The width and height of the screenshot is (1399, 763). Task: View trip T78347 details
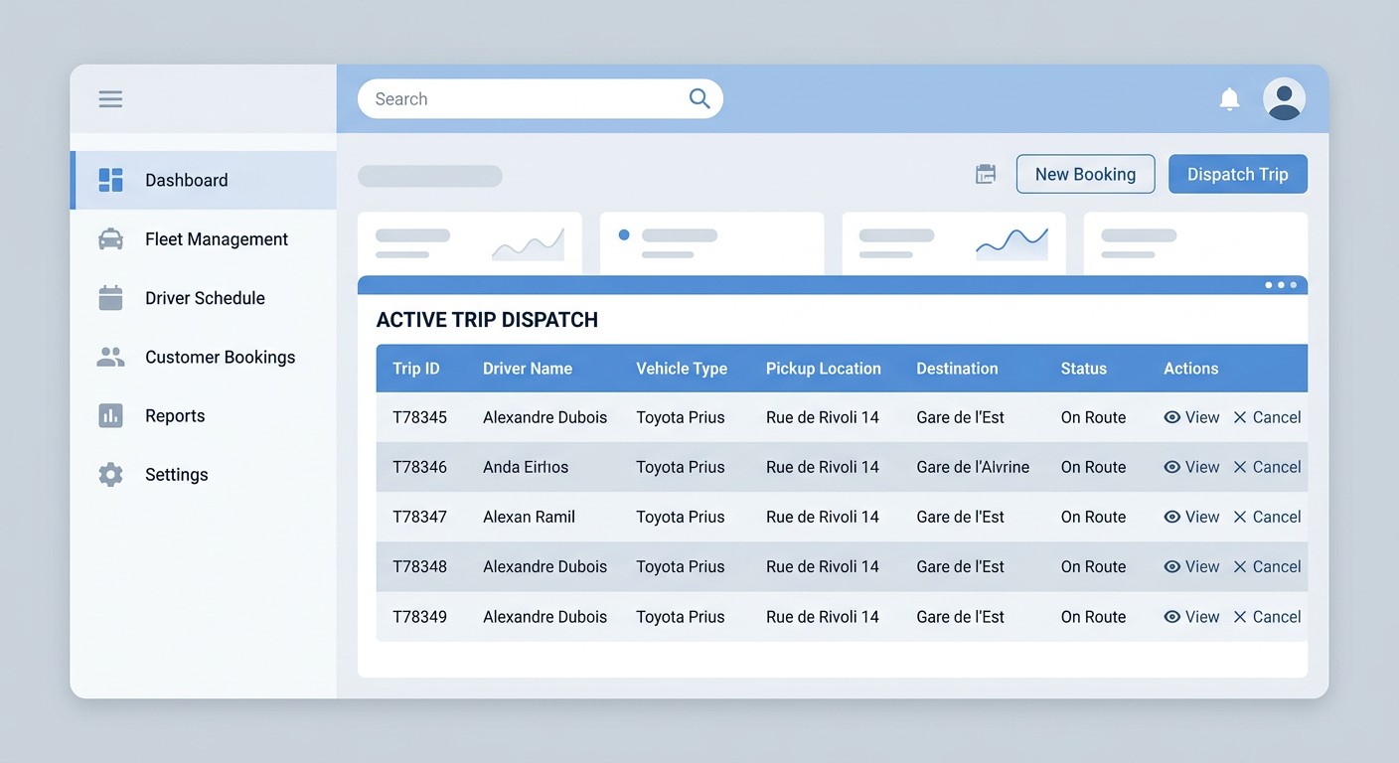(x=1191, y=517)
